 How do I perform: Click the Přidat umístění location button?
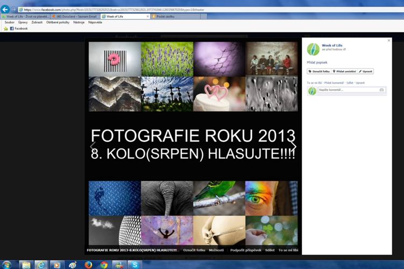344,71
